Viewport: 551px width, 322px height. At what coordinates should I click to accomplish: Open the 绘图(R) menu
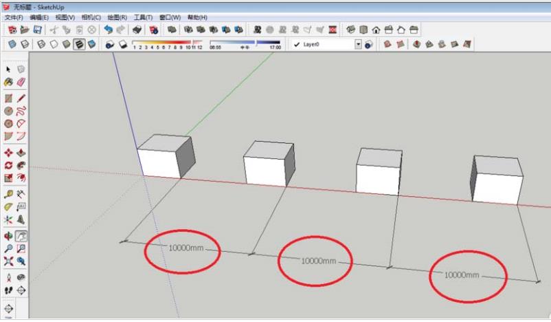point(117,17)
